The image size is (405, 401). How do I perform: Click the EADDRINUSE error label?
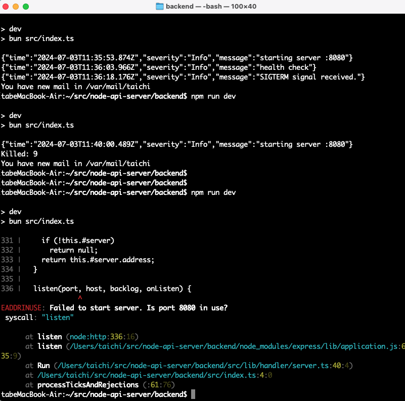tap(22, 307)
